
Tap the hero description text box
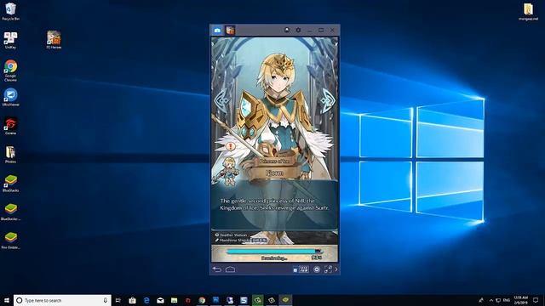pos(274,204)
